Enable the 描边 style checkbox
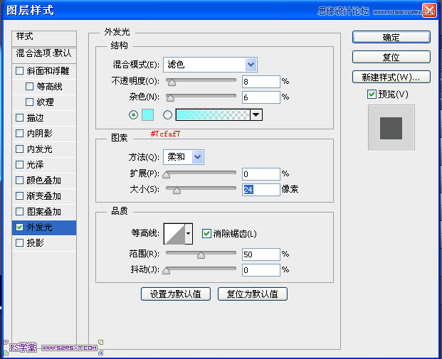This screenshot has height=359, width=442. tap(19, 118)
